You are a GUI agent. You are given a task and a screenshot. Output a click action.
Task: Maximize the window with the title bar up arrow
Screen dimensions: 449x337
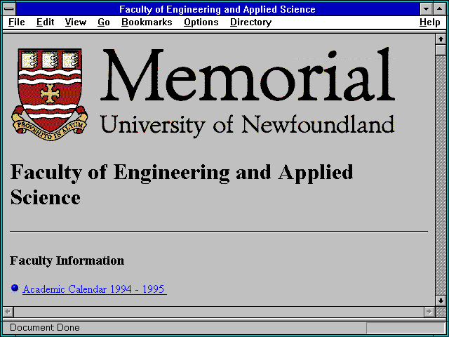tap(440, 9)
